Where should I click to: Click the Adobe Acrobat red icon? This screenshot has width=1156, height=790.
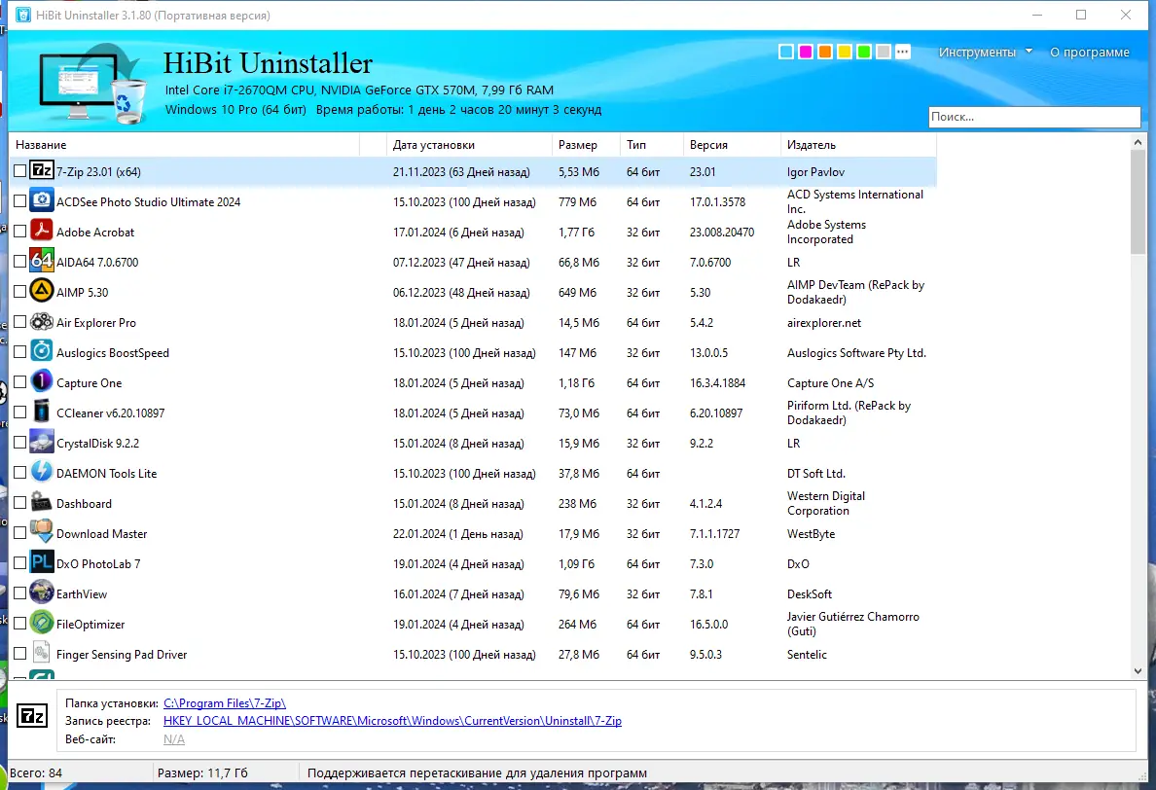coord(42,232)
